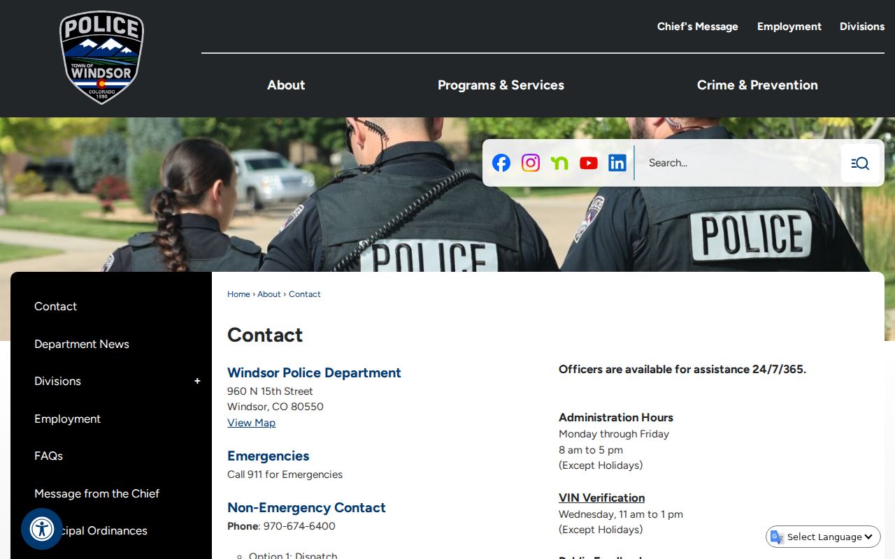
Task: Click the phone number 970-674-6400
Action: tap(299, 526)
